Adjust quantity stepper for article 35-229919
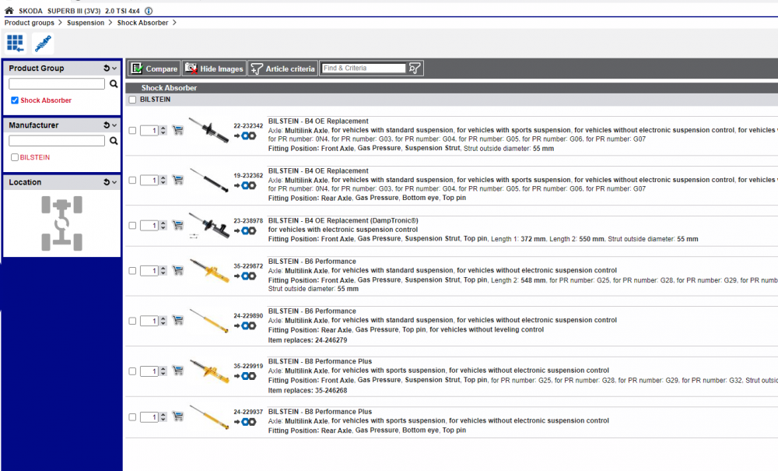 coord(163,371)
